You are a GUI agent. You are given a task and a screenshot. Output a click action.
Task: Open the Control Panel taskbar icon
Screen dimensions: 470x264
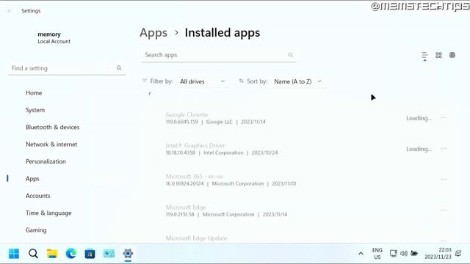point(109,254)
